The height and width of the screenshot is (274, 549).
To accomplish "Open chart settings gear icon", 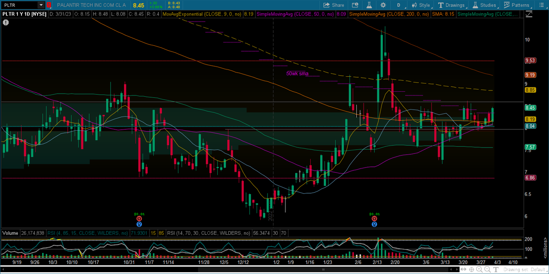I will coord(383,5).
